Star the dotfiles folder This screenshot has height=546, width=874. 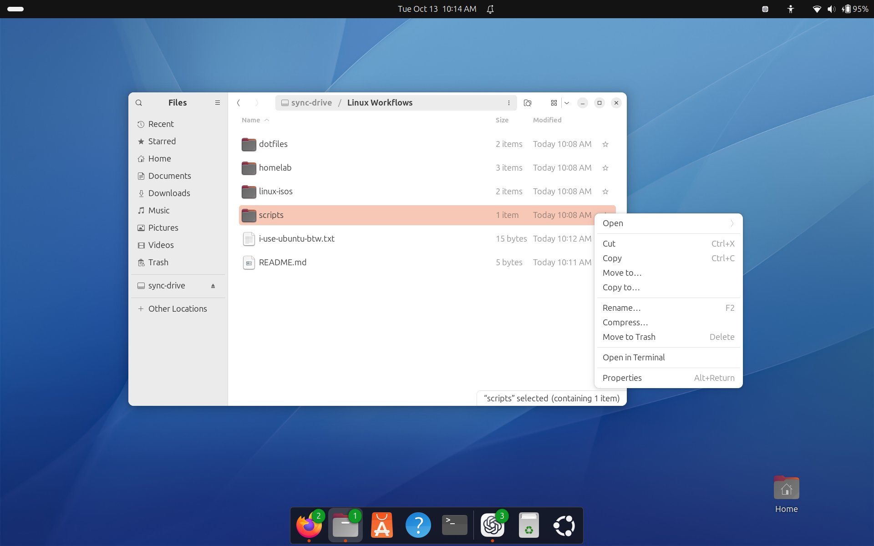pyautogui.click(x=605, y=144)
